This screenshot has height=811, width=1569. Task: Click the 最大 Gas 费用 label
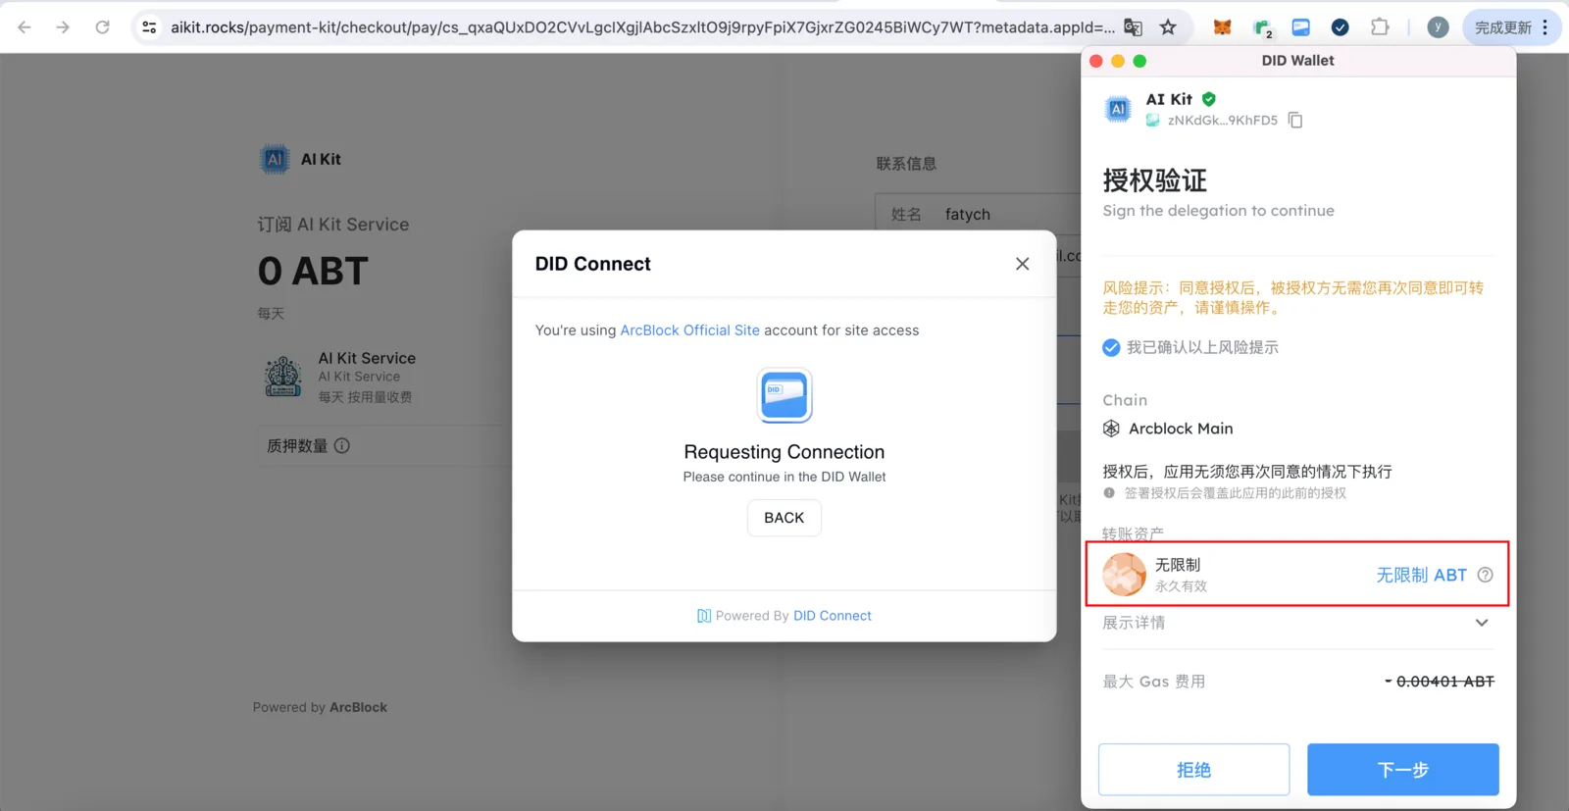click(1154, 682)
